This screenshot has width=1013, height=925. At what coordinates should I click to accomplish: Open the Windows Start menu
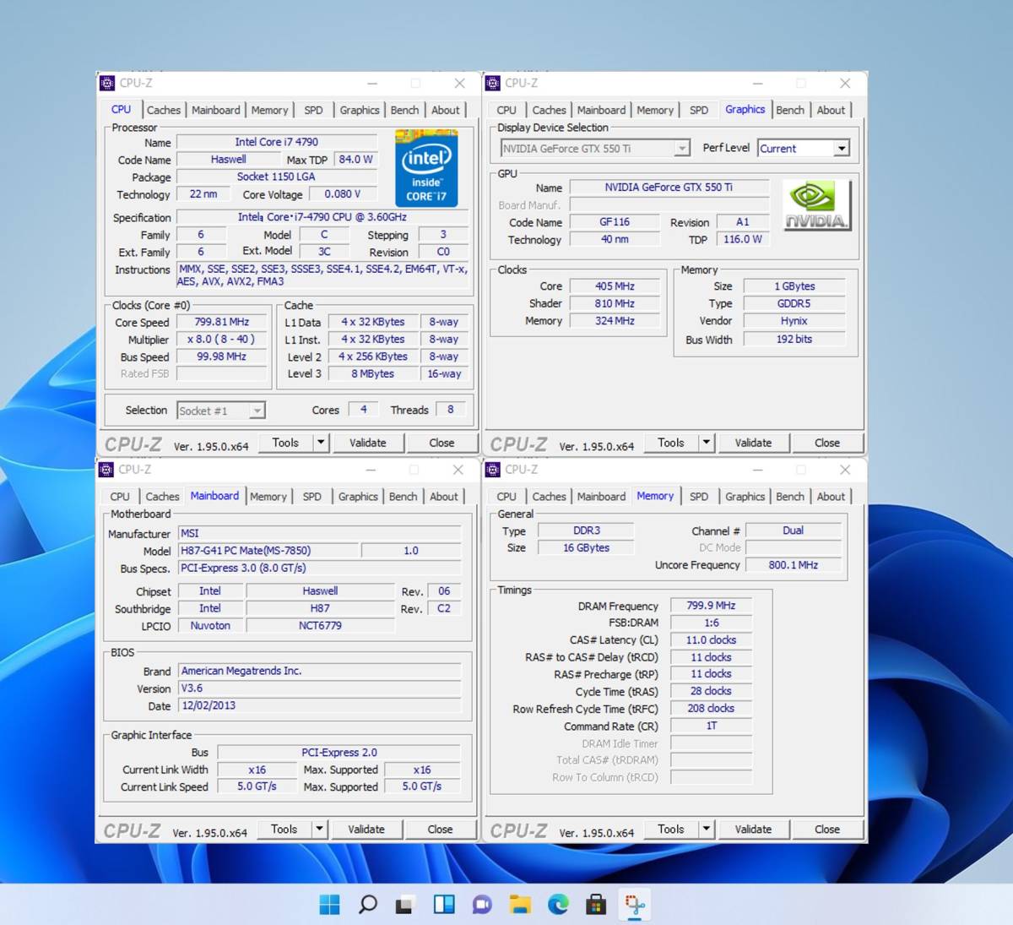click(329, 905)
